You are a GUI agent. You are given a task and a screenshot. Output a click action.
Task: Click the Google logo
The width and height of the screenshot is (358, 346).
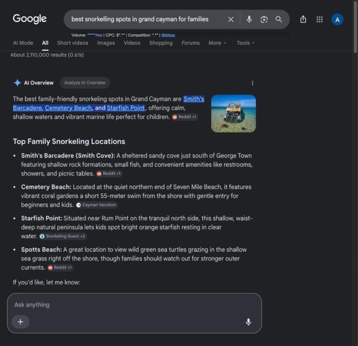[30, 19]
